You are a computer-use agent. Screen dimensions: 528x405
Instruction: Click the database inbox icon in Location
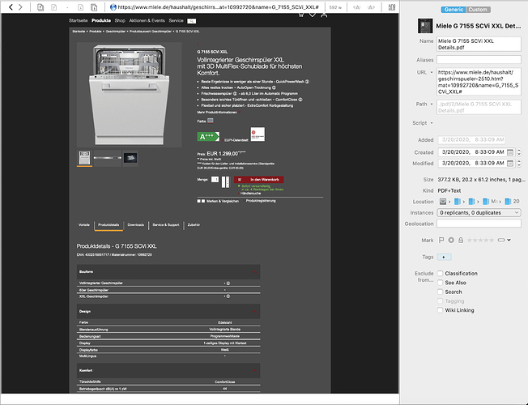[443, 202]
